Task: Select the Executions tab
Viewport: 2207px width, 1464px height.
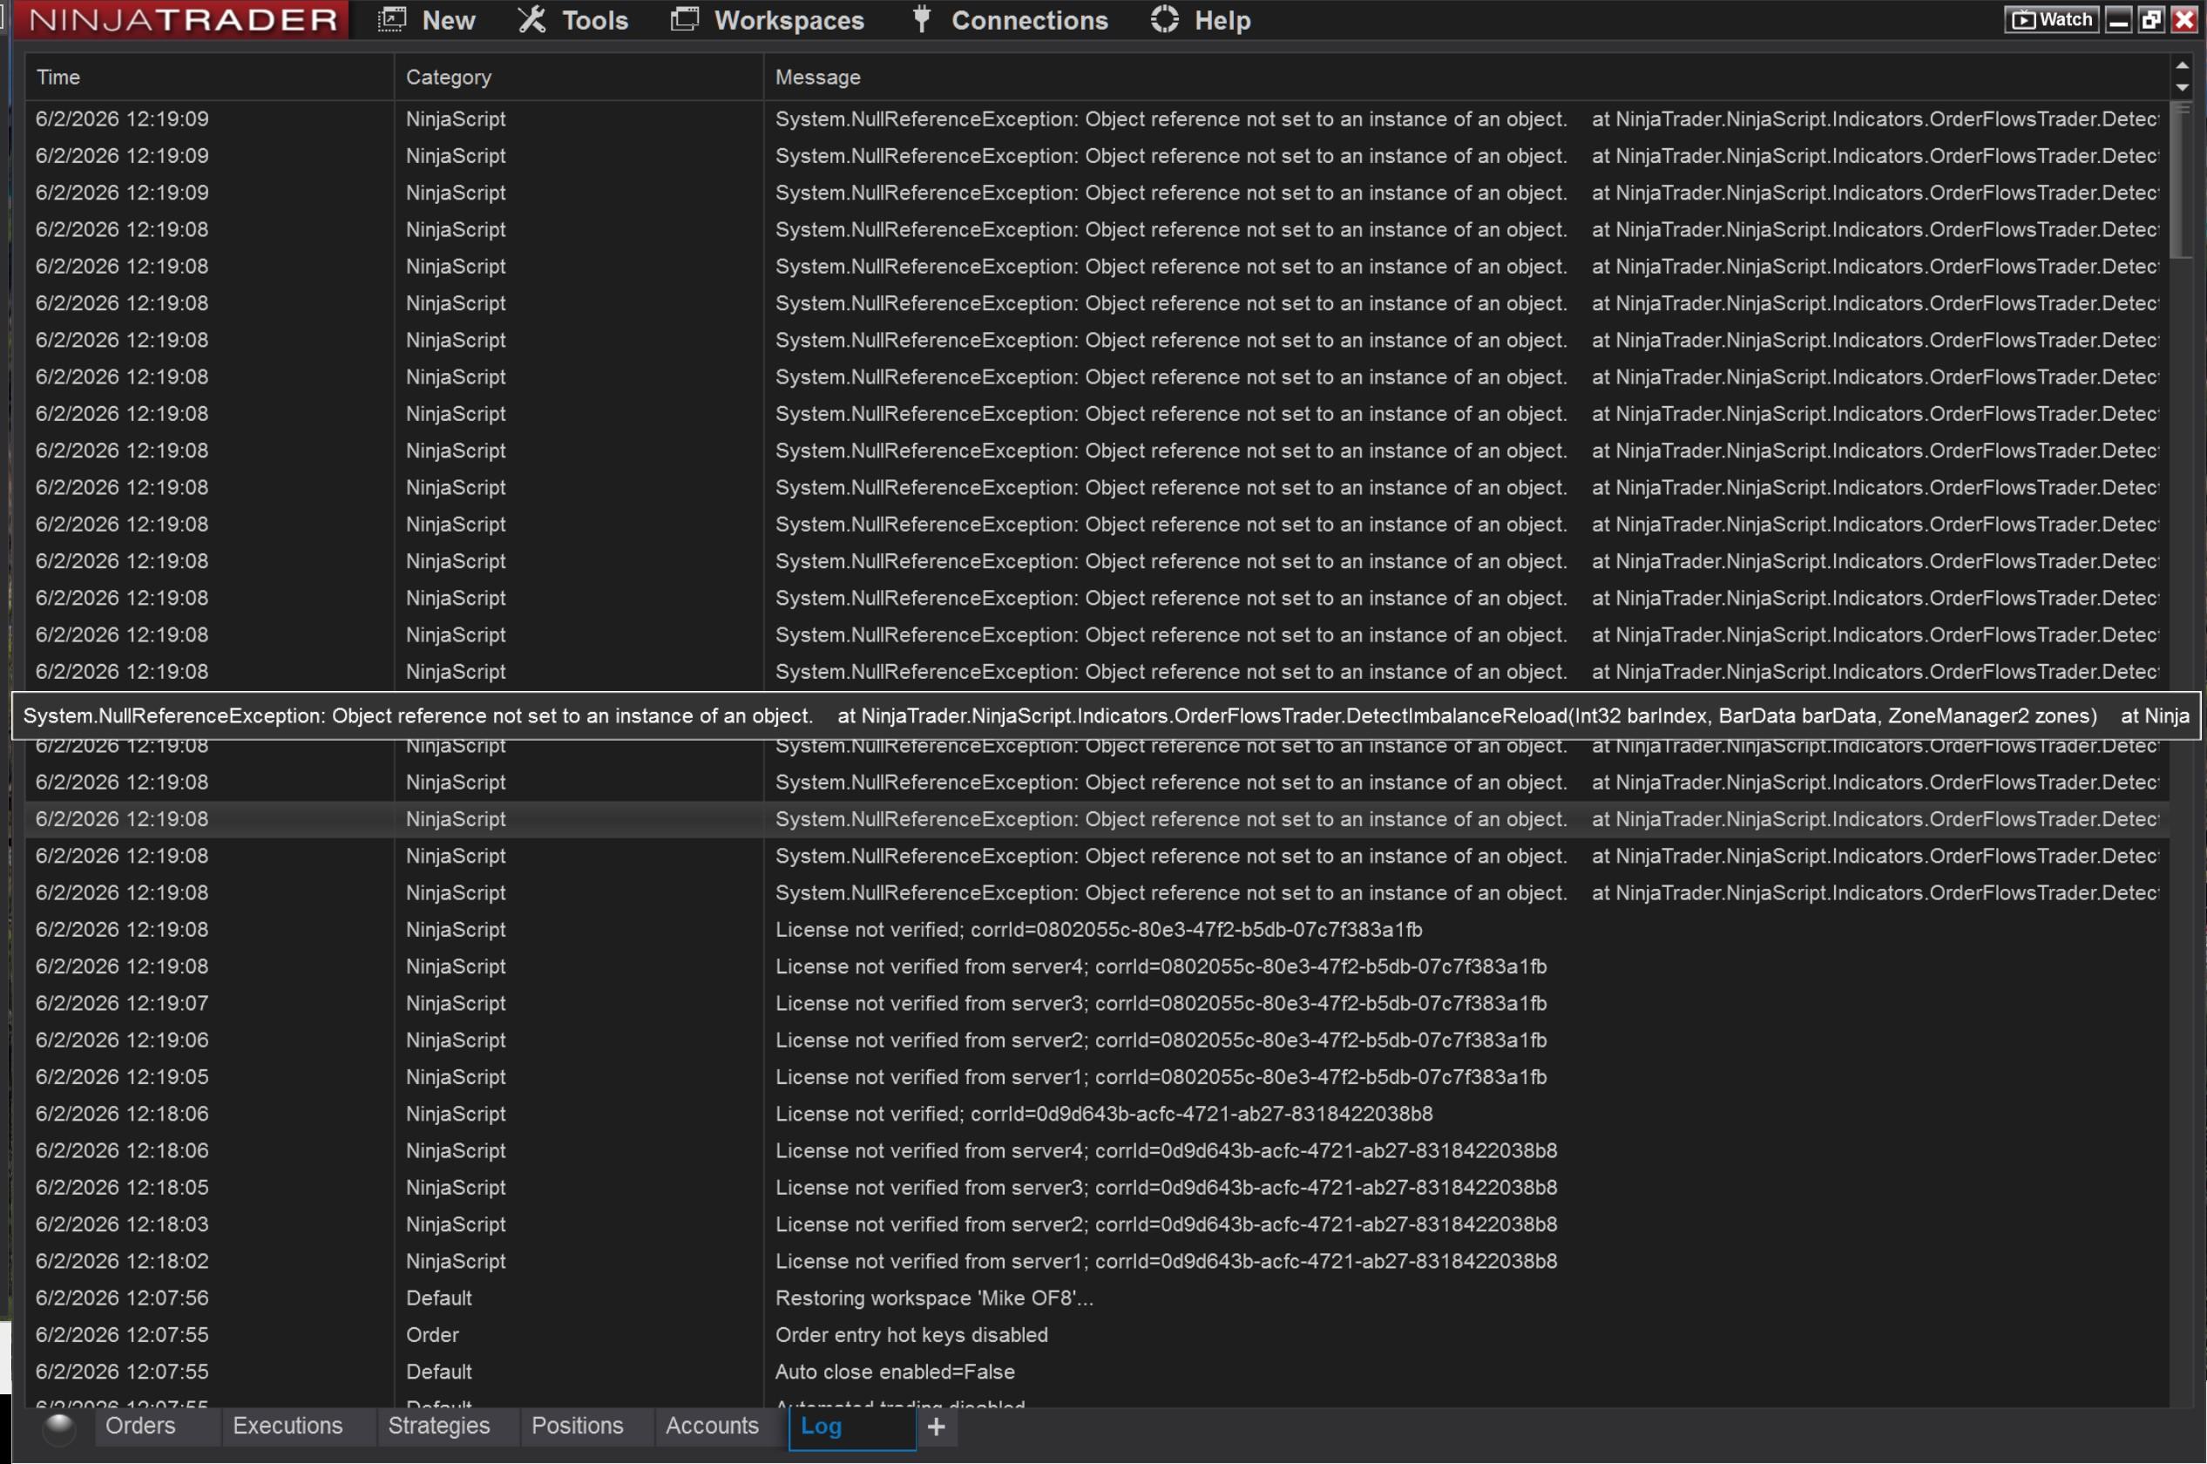Action: 288,1426
